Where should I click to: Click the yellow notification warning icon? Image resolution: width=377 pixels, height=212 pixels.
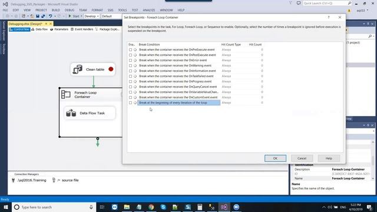[349, 11]
